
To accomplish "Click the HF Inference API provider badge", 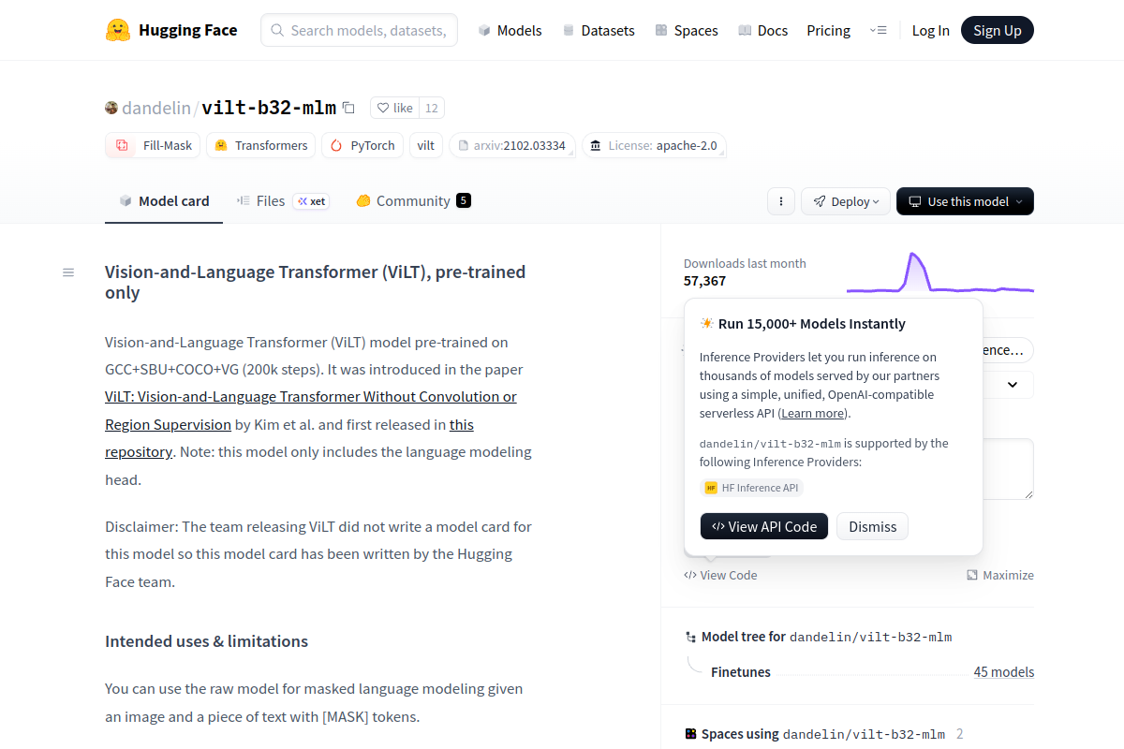I will (751, 487).
